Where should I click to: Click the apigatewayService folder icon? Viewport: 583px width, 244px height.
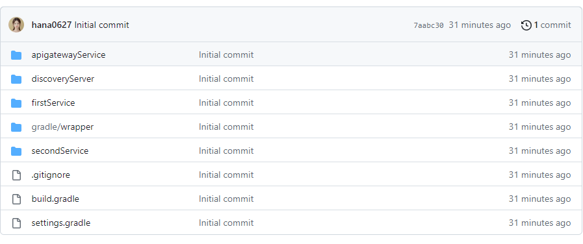click(x=16, y=55)
